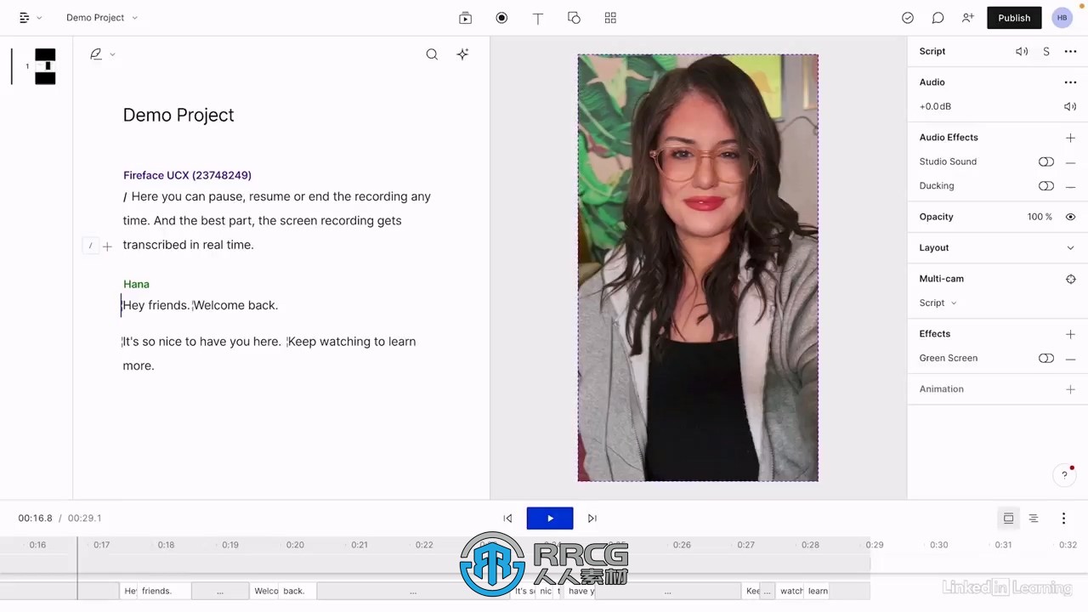Click the search icon in script editor

pyautogui.click(x=432, y=54)
